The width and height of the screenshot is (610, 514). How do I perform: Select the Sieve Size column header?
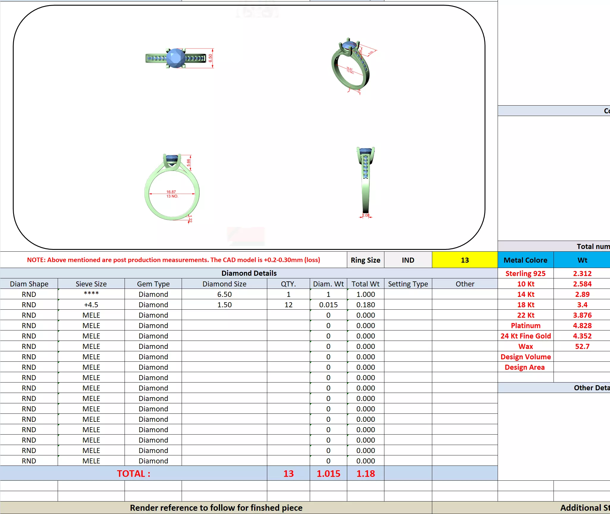(91, 284)
